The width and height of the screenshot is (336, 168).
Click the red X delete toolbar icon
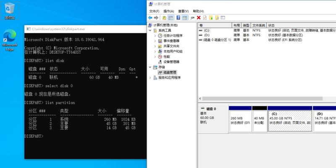click(x=199, y=18)
